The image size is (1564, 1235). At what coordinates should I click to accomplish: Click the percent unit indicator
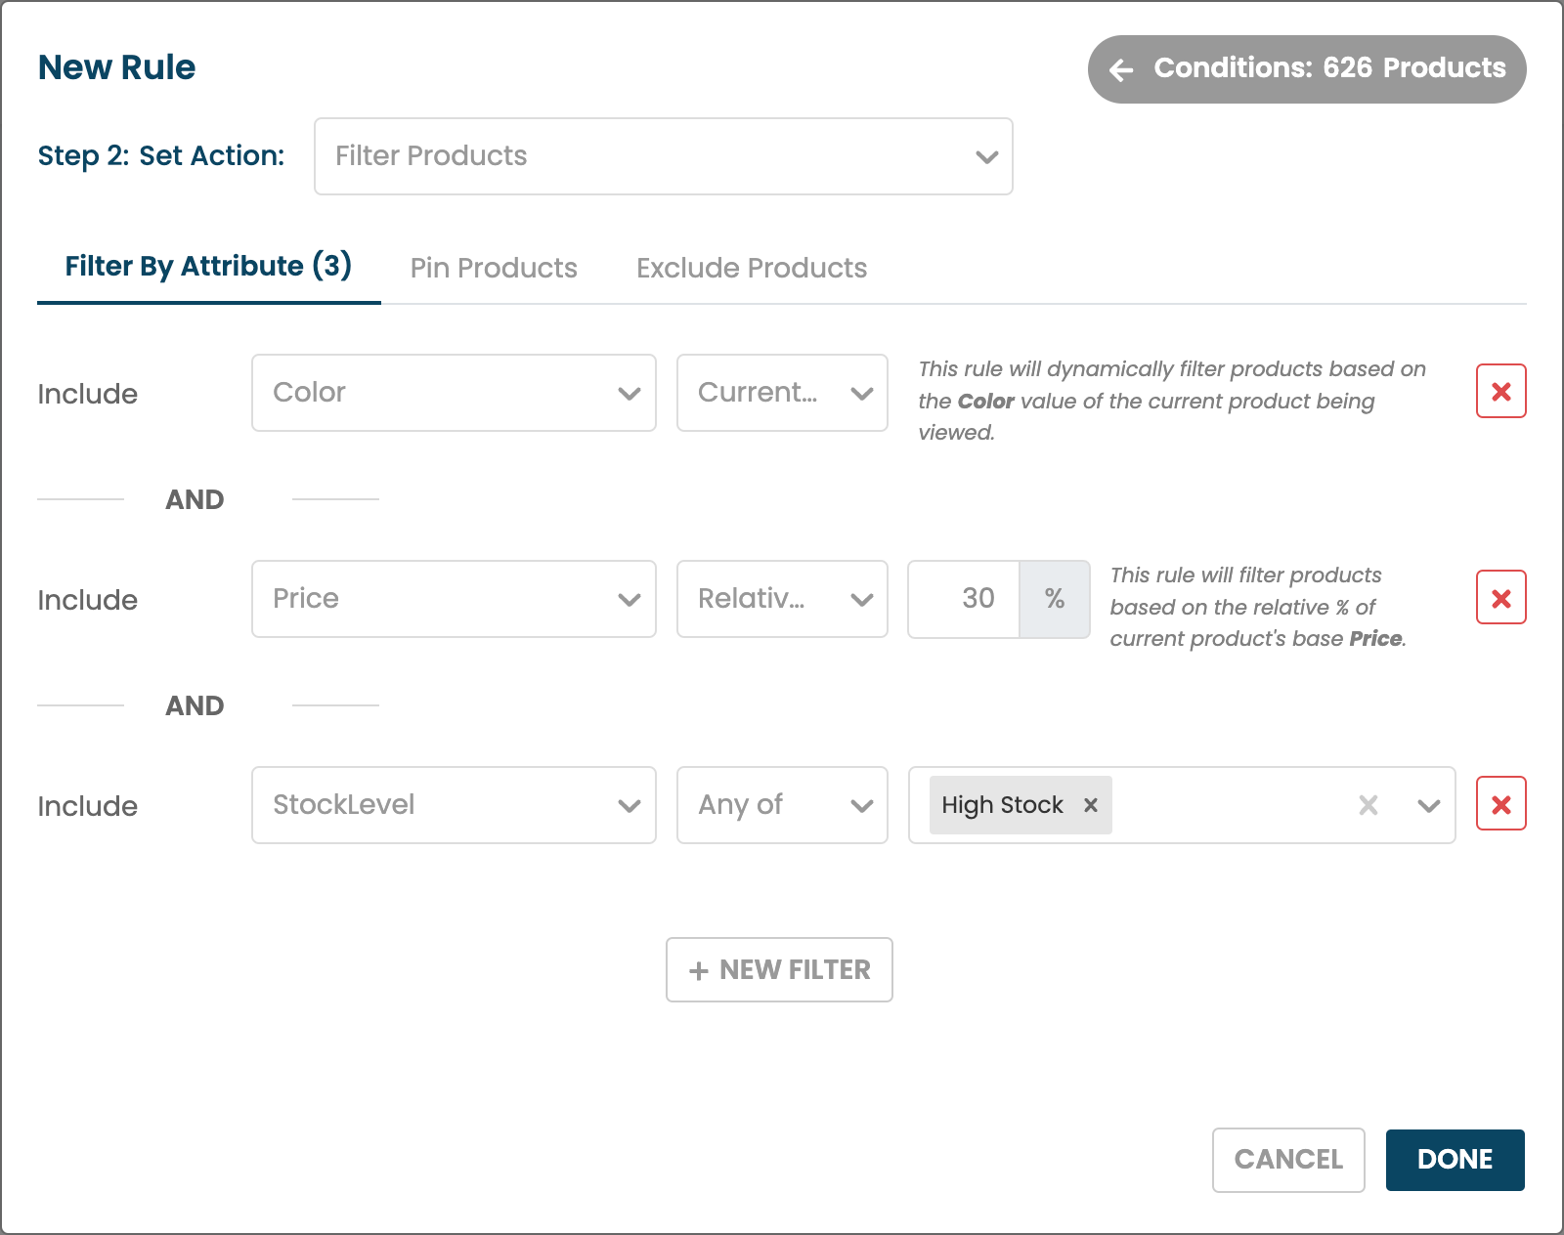(1054, 599)
